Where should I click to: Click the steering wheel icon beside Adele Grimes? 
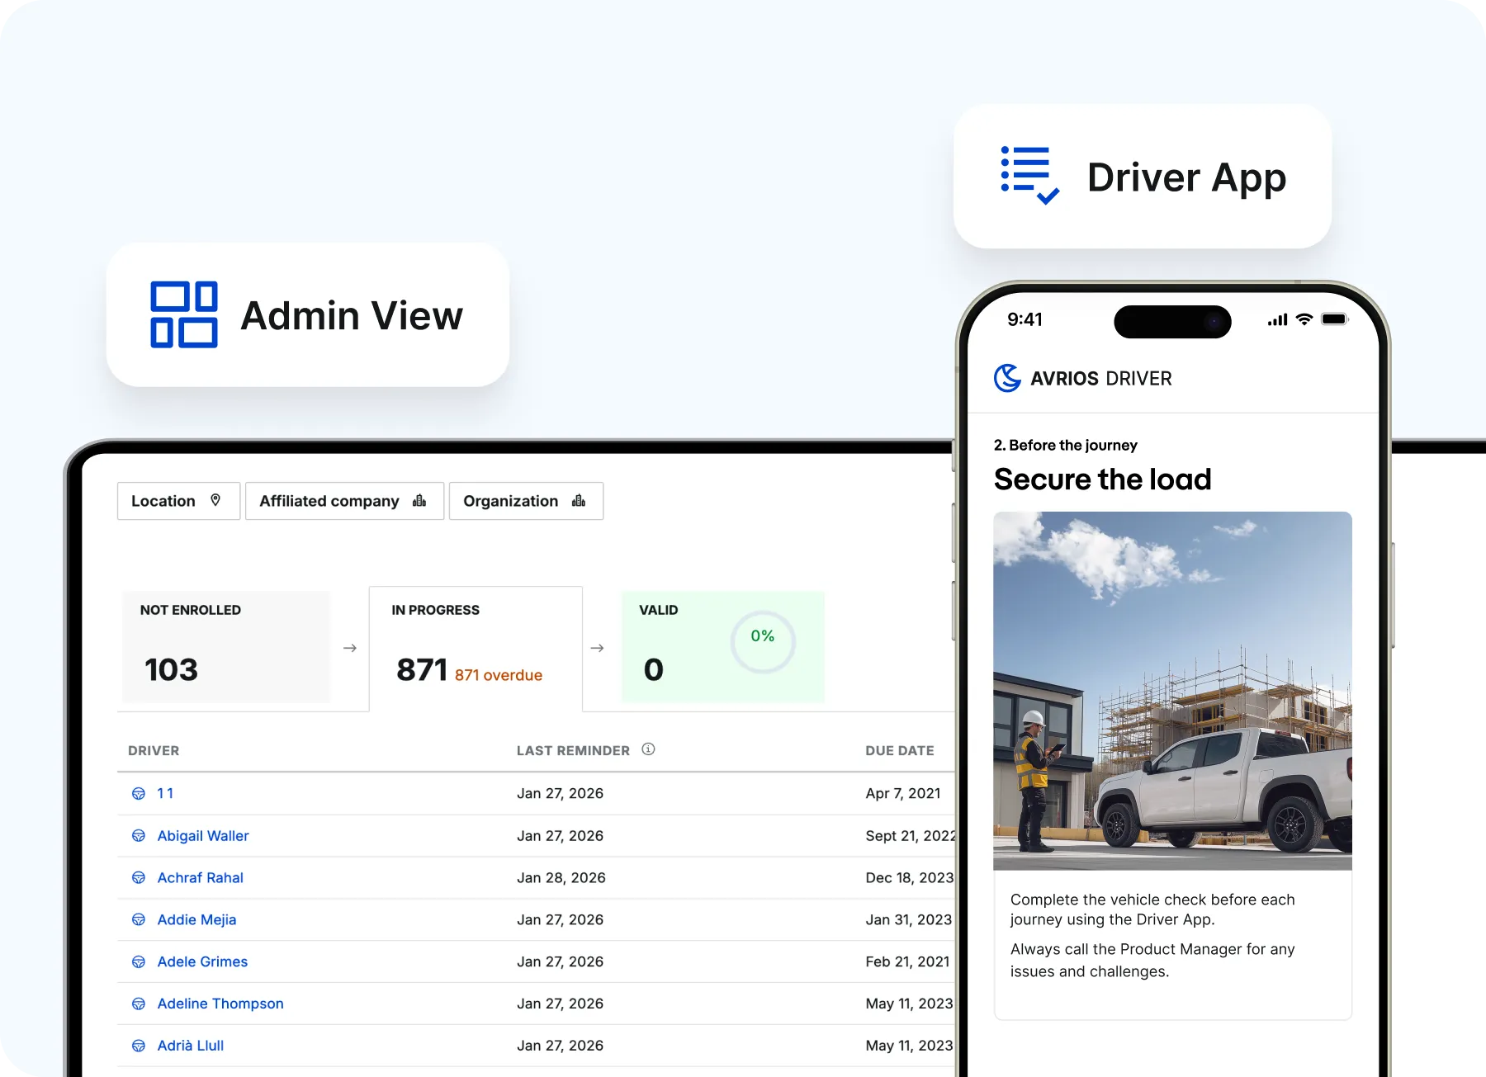tap(139, 962)
